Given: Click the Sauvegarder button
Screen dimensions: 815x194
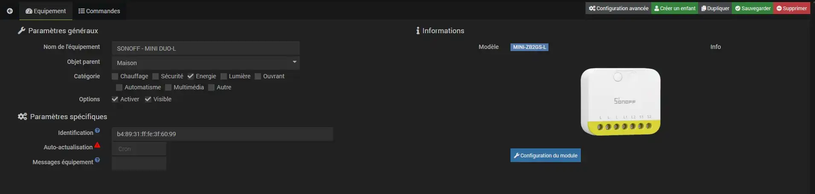Looking at the screenshot, I should coord(753,9).
